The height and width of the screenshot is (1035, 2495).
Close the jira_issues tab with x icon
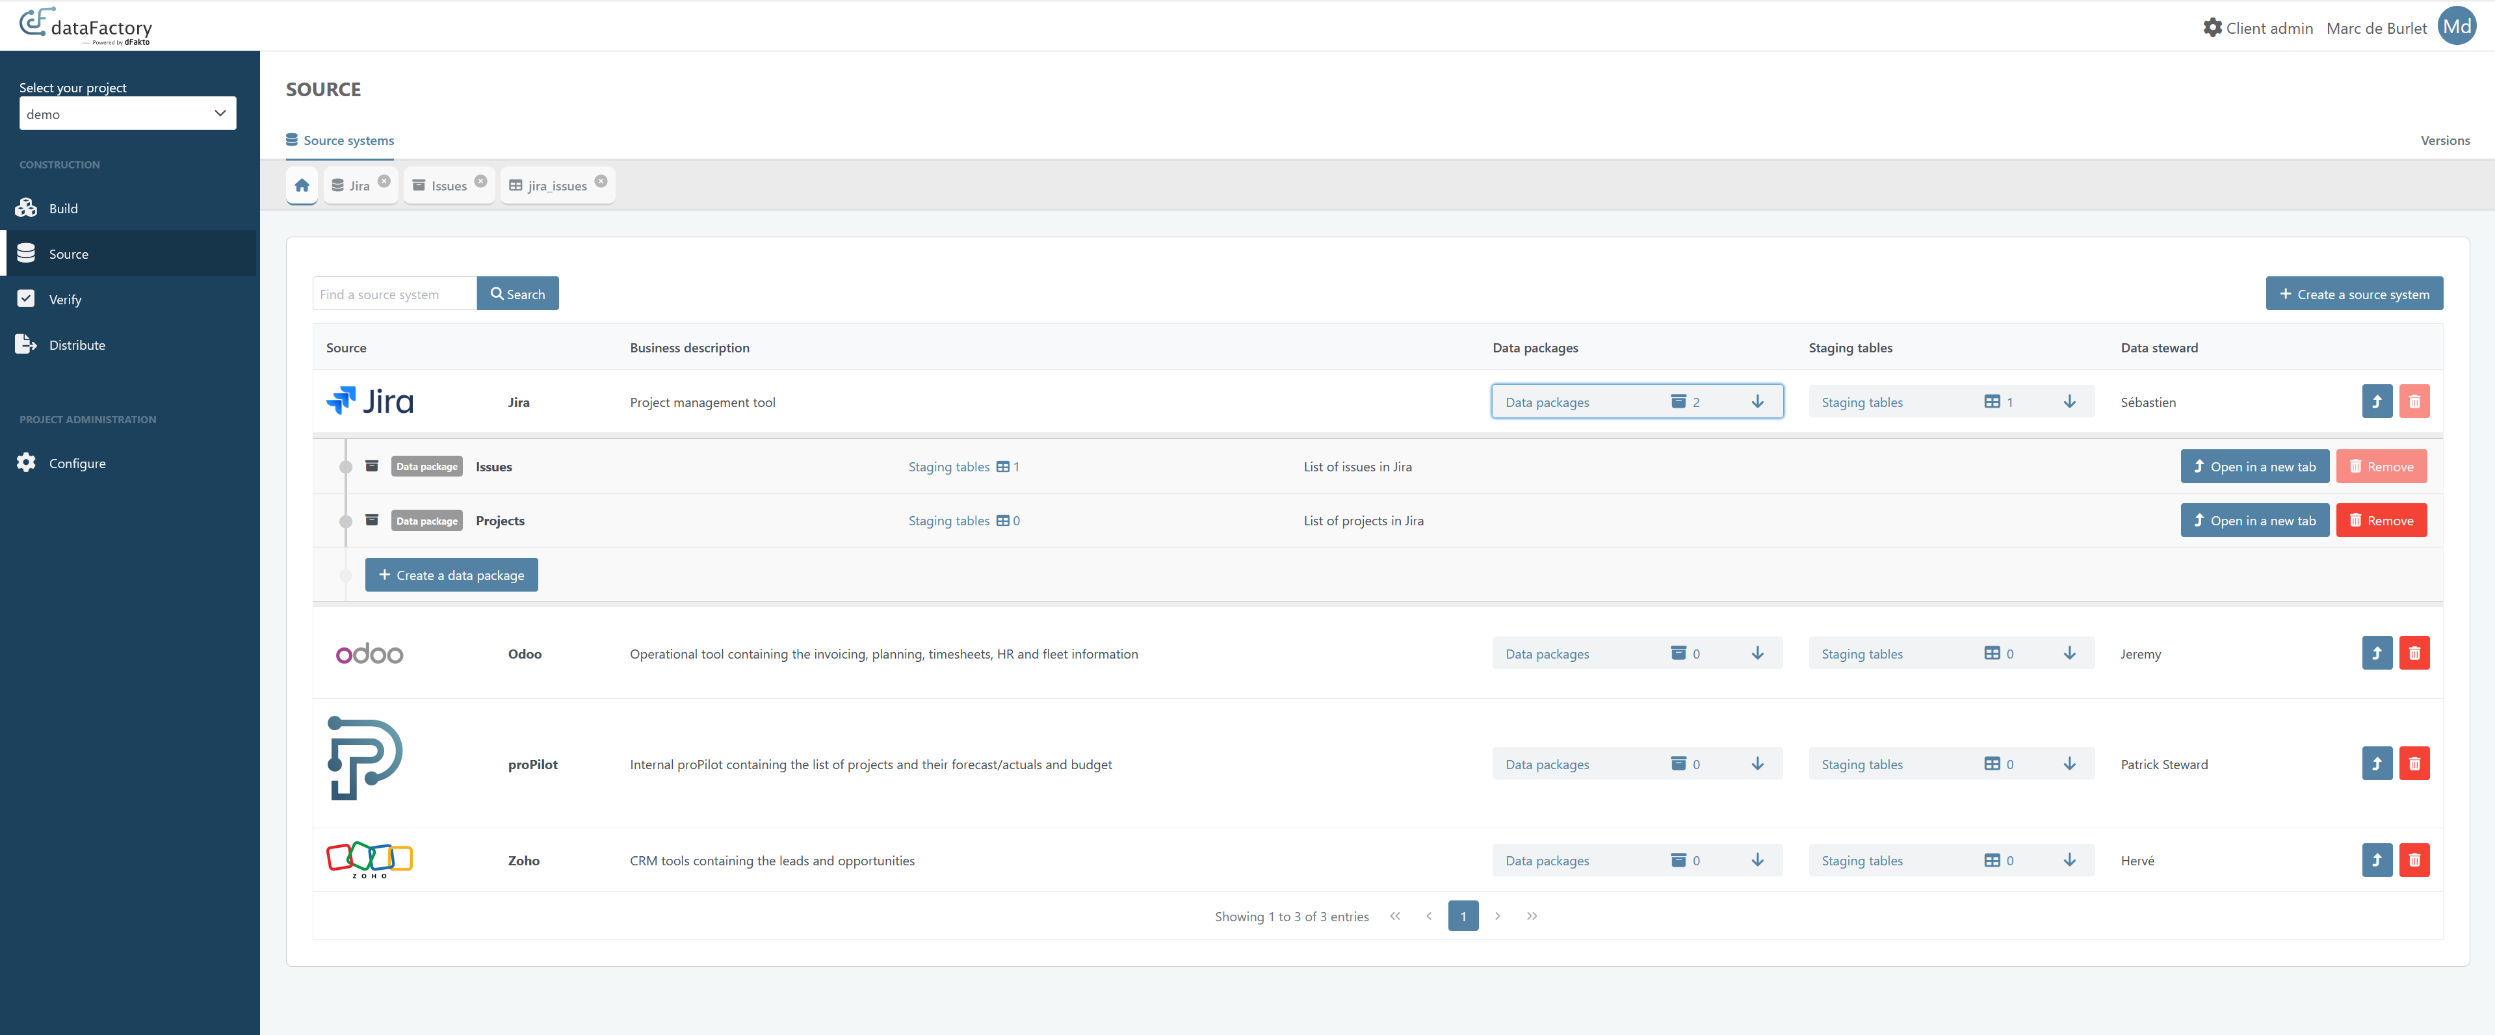[x=601, y=181]
